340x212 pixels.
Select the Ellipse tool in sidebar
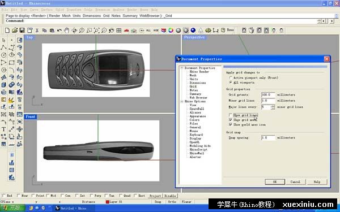[12, 55]
